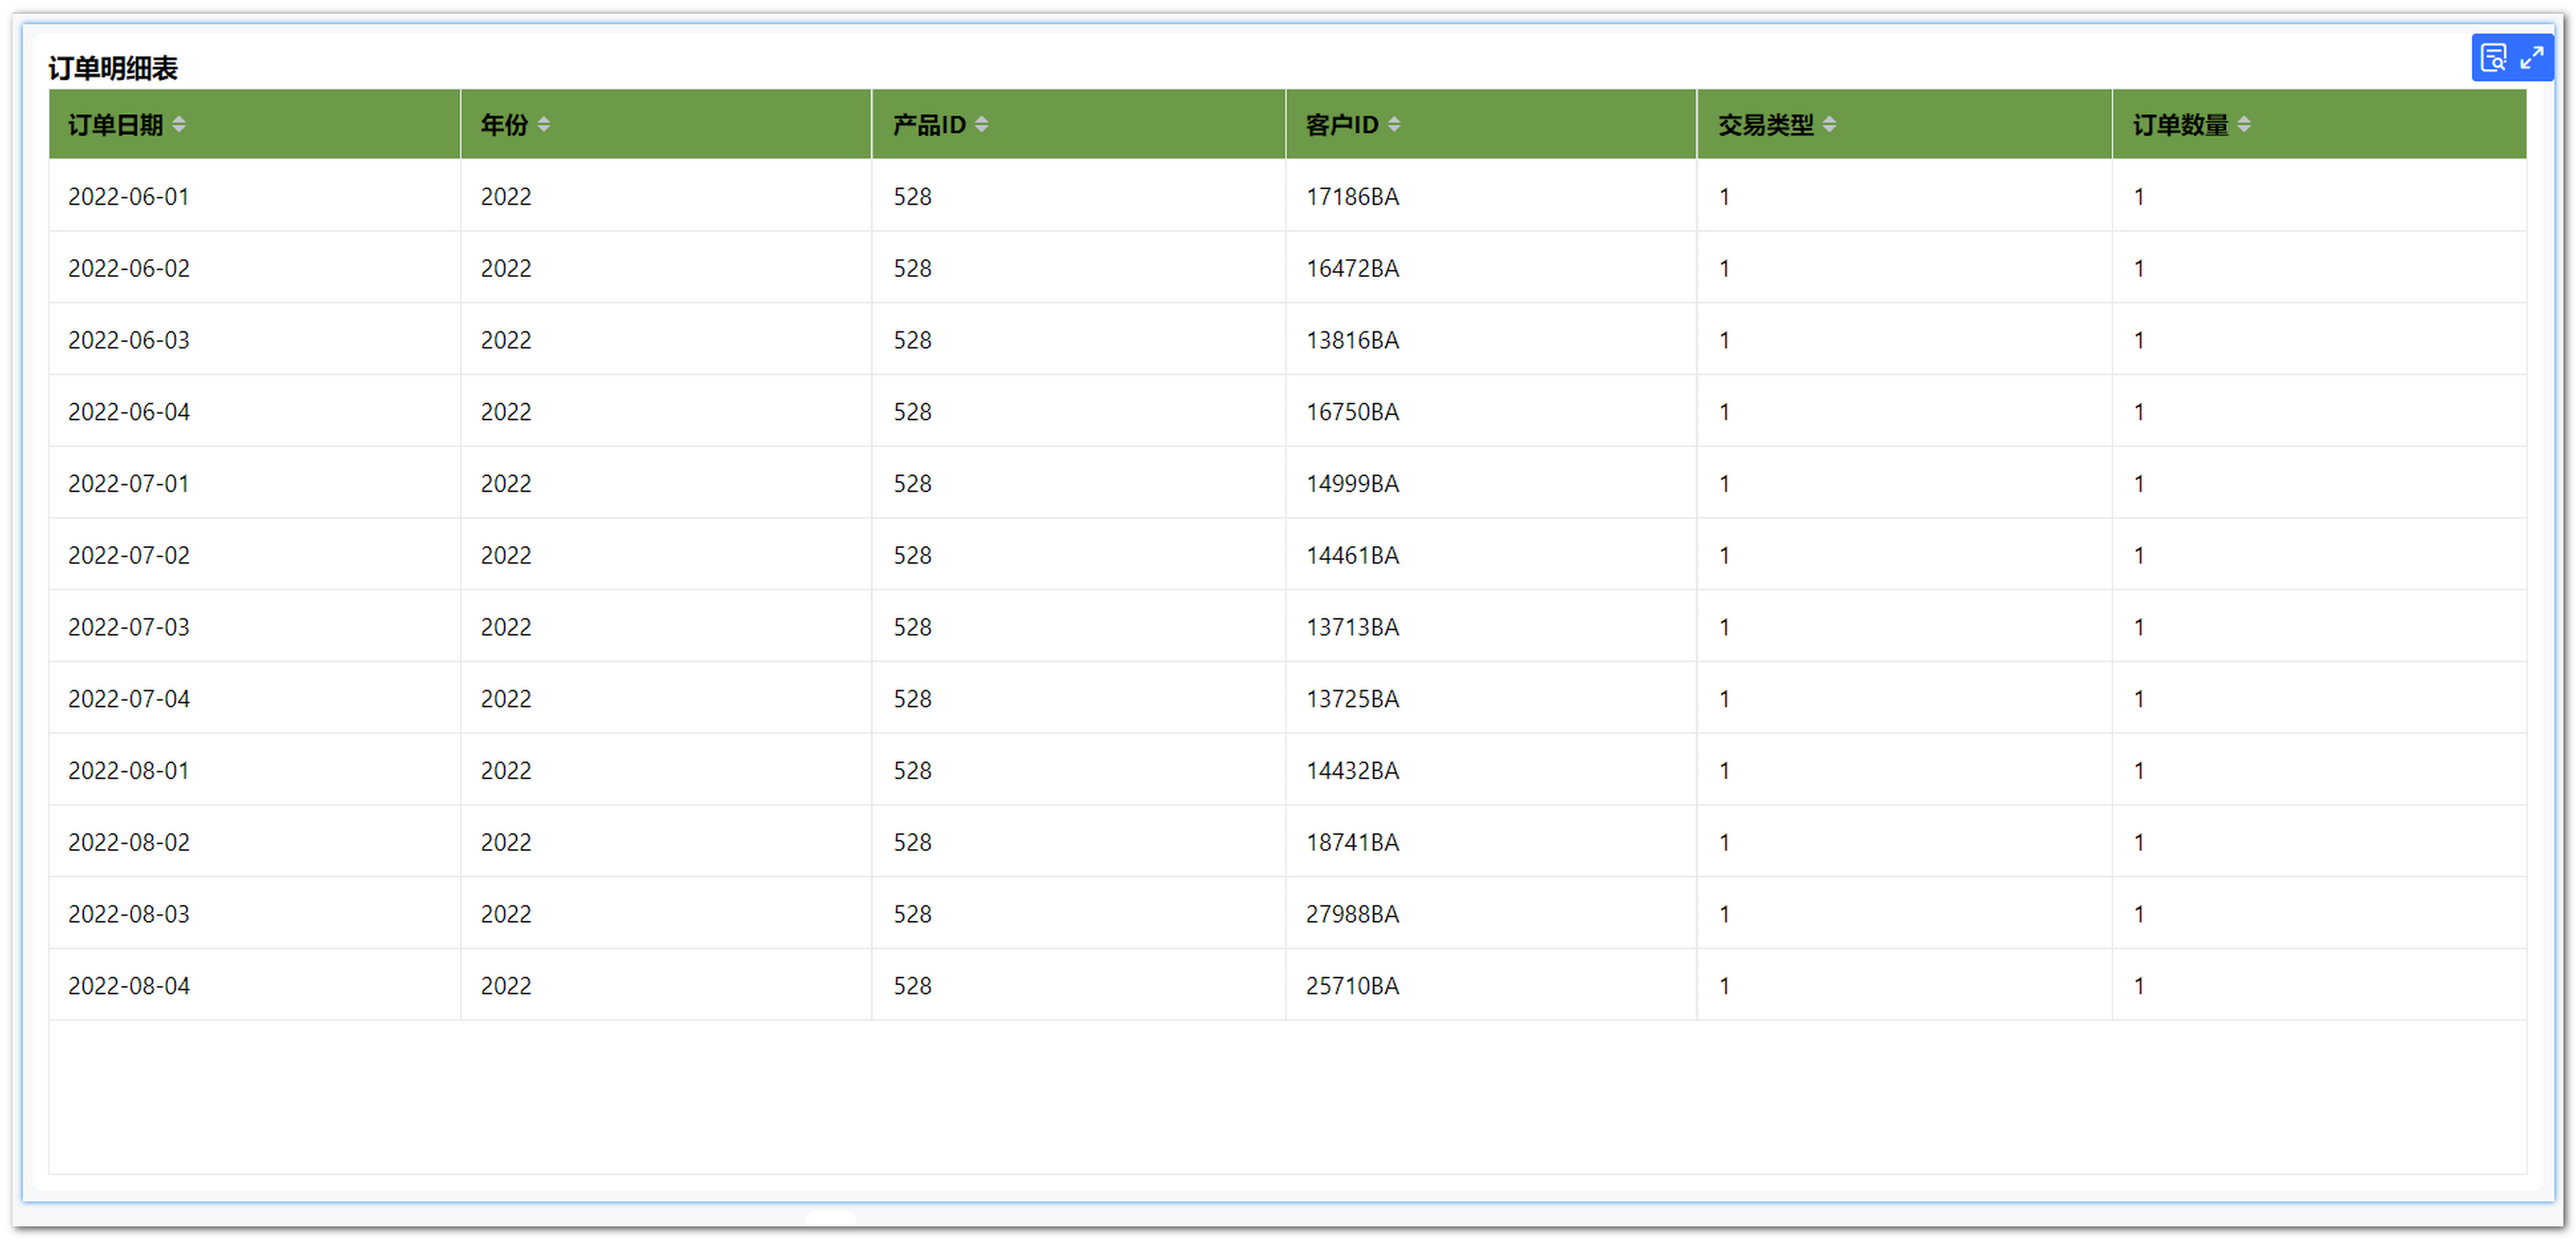Click the 交易类型 header label

[1766, 125]
